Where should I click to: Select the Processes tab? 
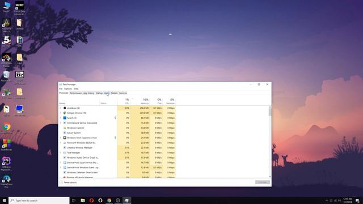pos(64,93)
